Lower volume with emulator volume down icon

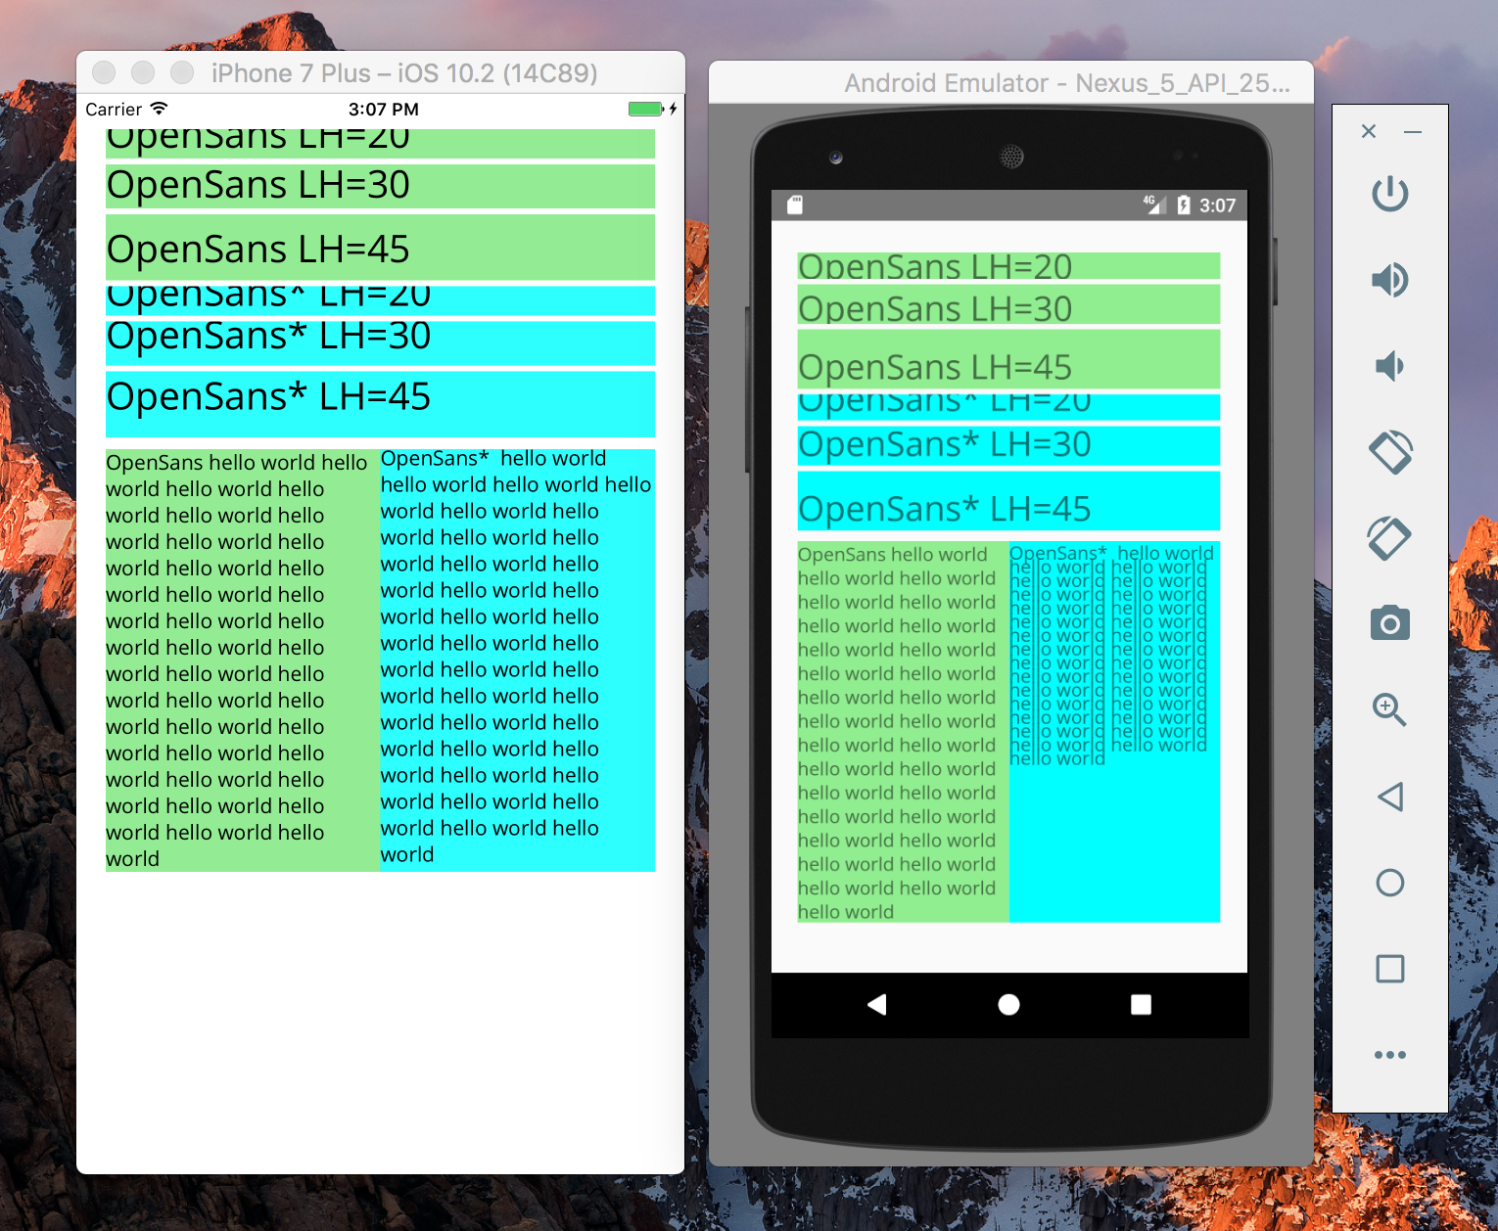point(1389,366)
